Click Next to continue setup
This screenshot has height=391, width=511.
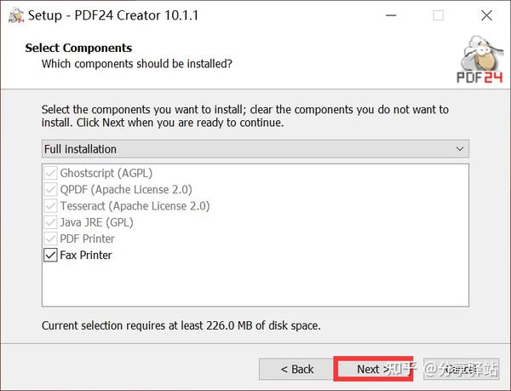[x=373, y=369]
